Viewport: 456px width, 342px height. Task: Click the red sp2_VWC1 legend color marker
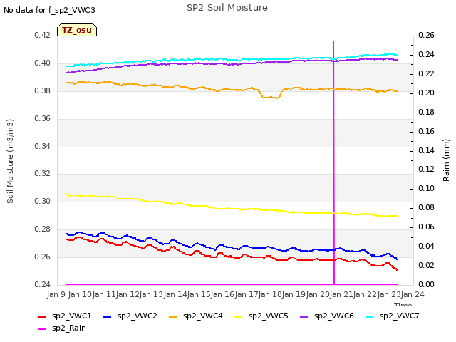click(x=42, y=316)
